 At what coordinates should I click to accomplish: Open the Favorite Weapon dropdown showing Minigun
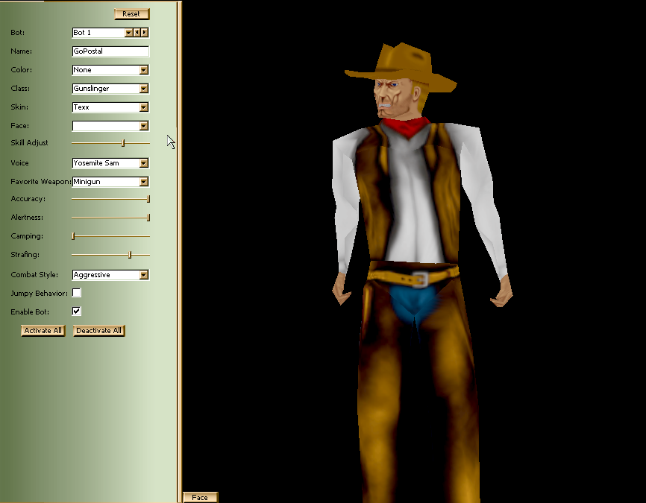pos(110,182)
